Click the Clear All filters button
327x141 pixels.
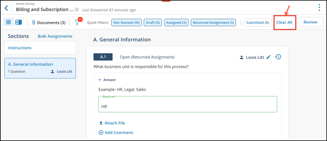point(284,22)
